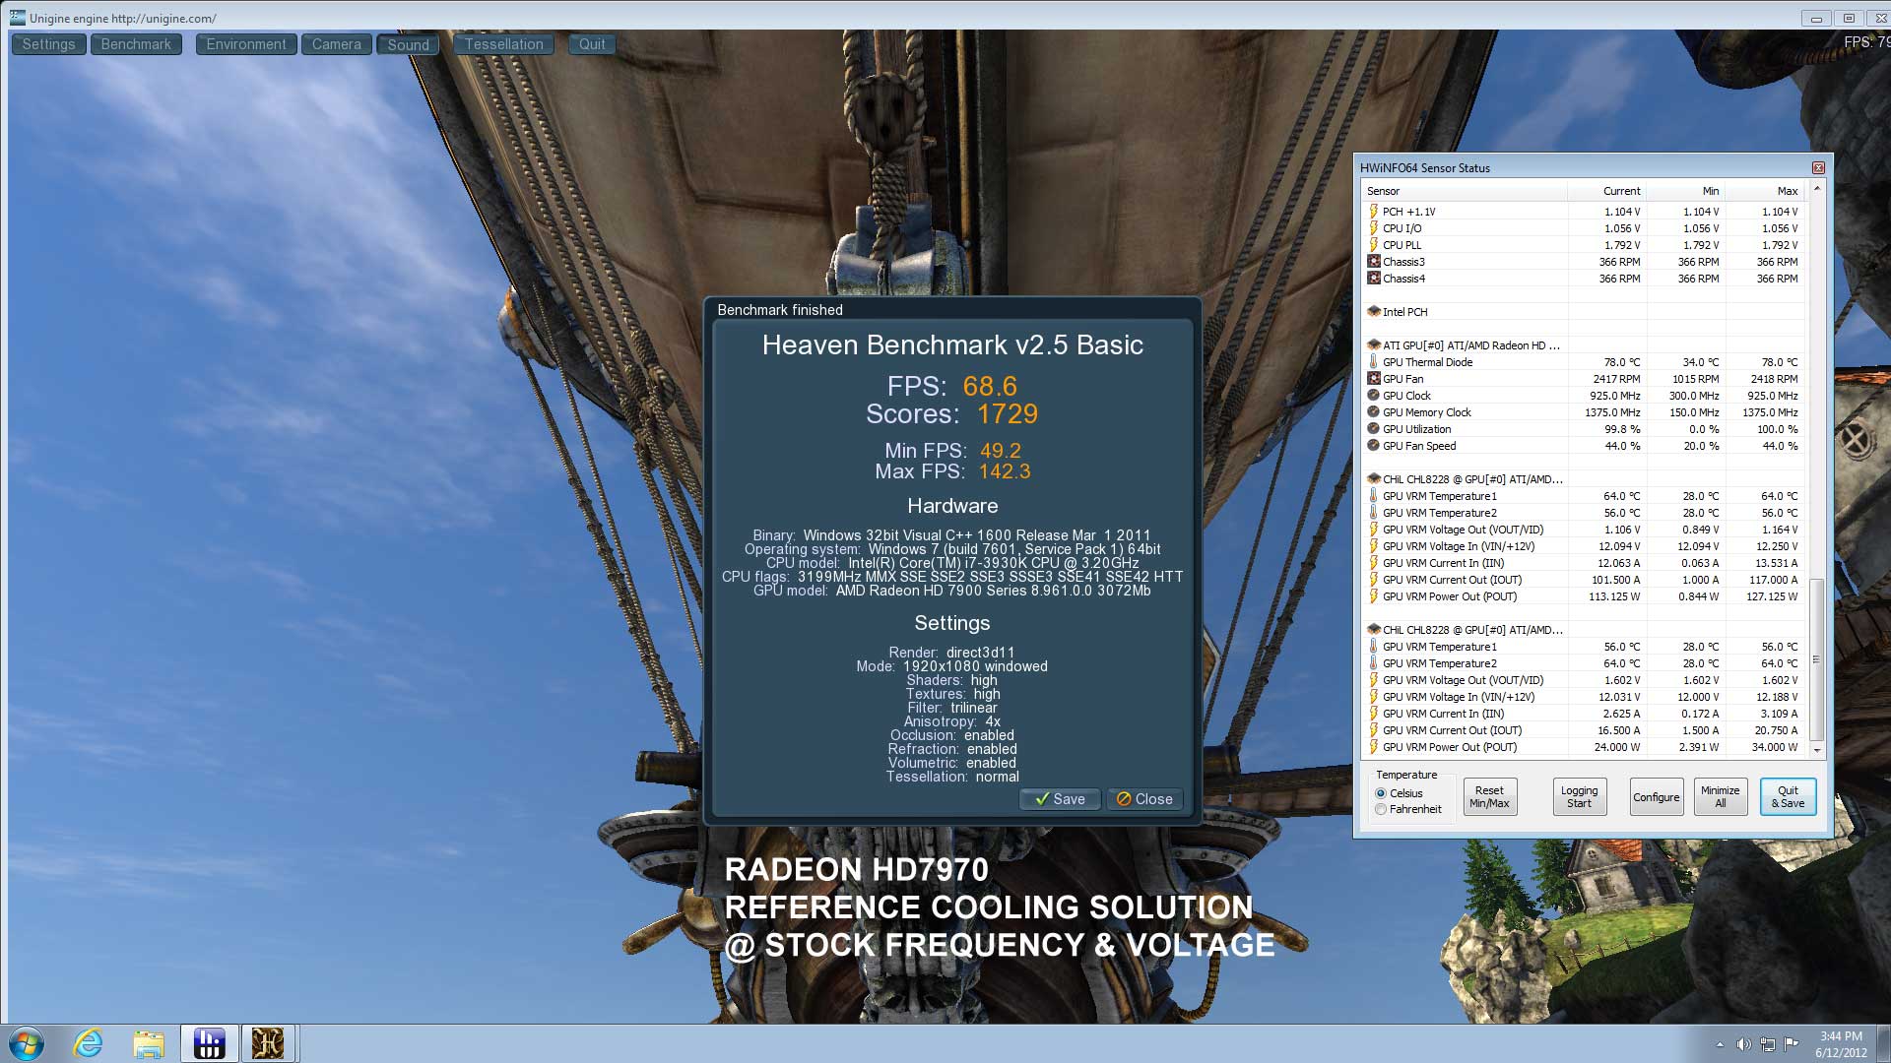Click the Chassis4 fan icon
Viewport: 1891px width, 1063px height.
(x=1373, y=279)
